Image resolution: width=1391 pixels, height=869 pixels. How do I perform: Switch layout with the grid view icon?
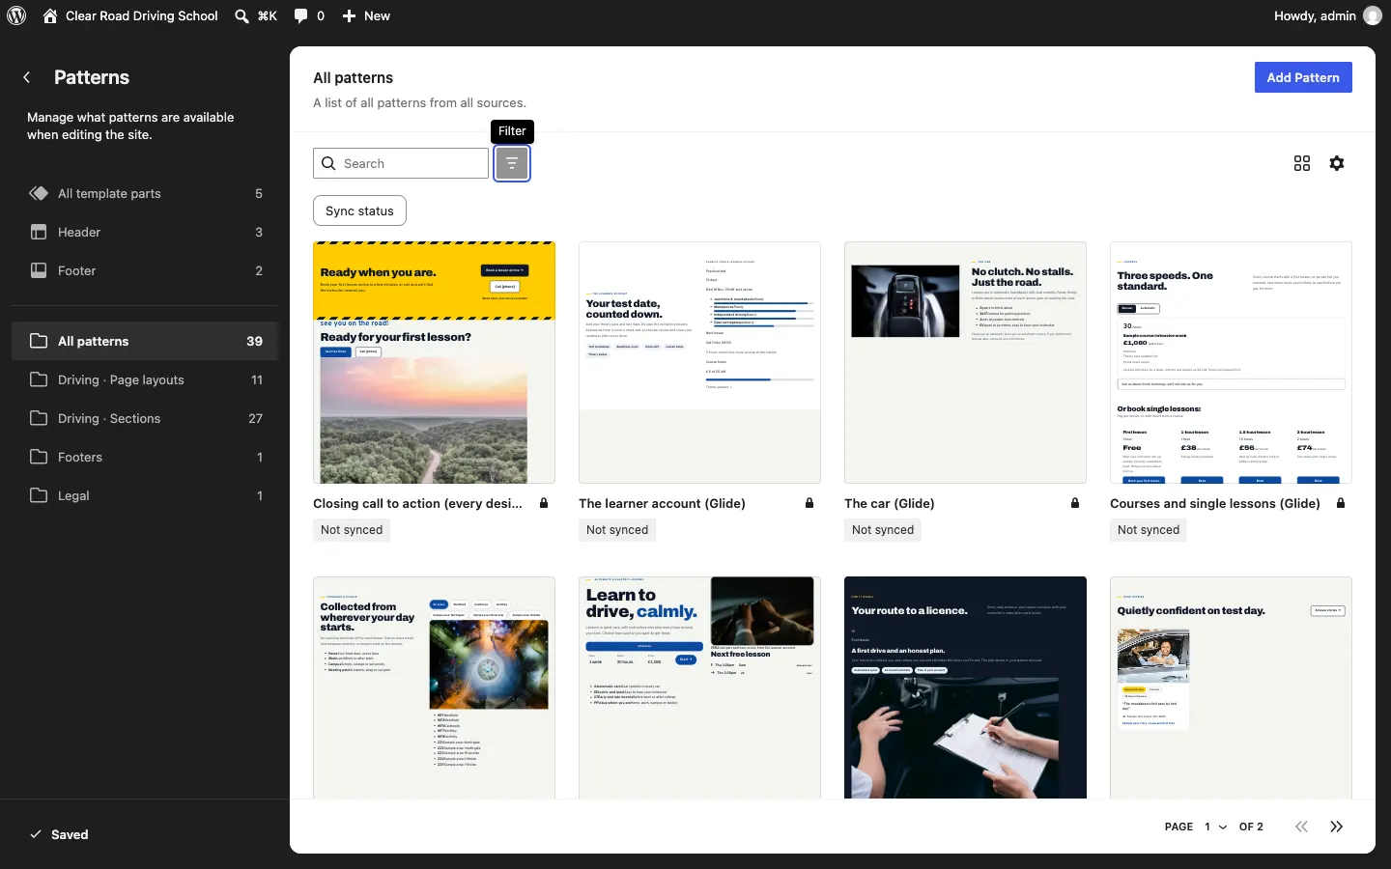[1302, 163]
